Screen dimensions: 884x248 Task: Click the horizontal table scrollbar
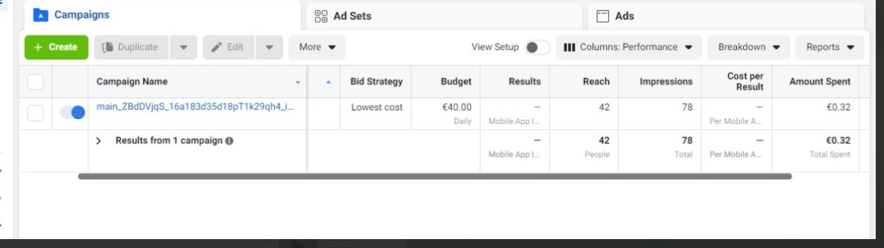tap(434, 176)
